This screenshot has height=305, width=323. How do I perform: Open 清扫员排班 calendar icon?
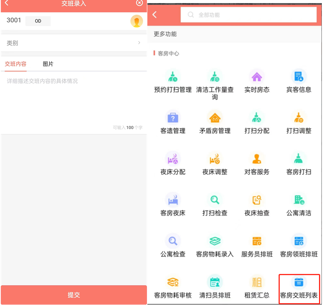tap(215, 282)
